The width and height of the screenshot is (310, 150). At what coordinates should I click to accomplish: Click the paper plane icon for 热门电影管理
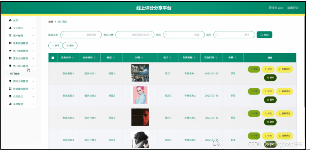coord(10,51)
